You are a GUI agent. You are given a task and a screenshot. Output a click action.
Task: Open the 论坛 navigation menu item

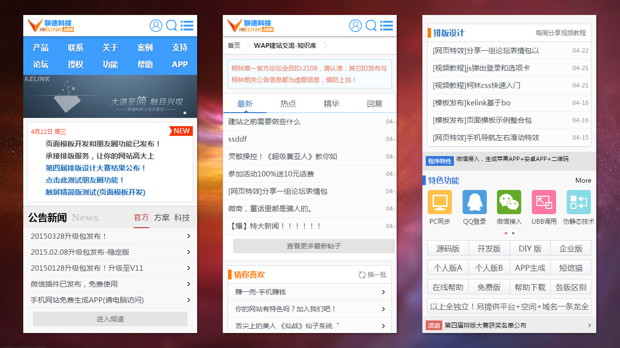tap(41, 64)
